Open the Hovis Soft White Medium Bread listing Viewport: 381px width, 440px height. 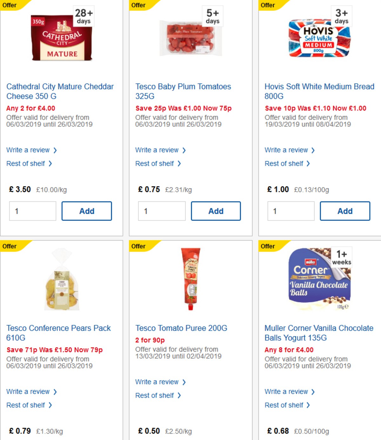click(319, 91)
